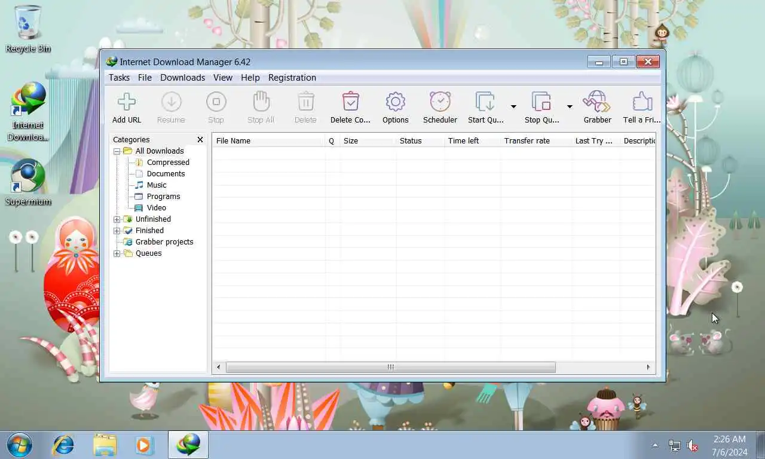Select the Internet Download Manager desktop shortcut
The width and height of the screenshot is (765, 459).
tap(27, 112)
